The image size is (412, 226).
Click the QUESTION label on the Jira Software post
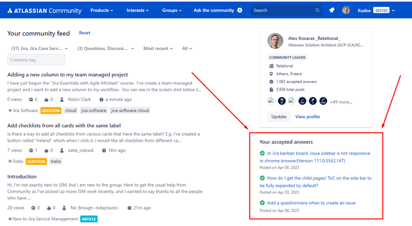tap(51, 110)
